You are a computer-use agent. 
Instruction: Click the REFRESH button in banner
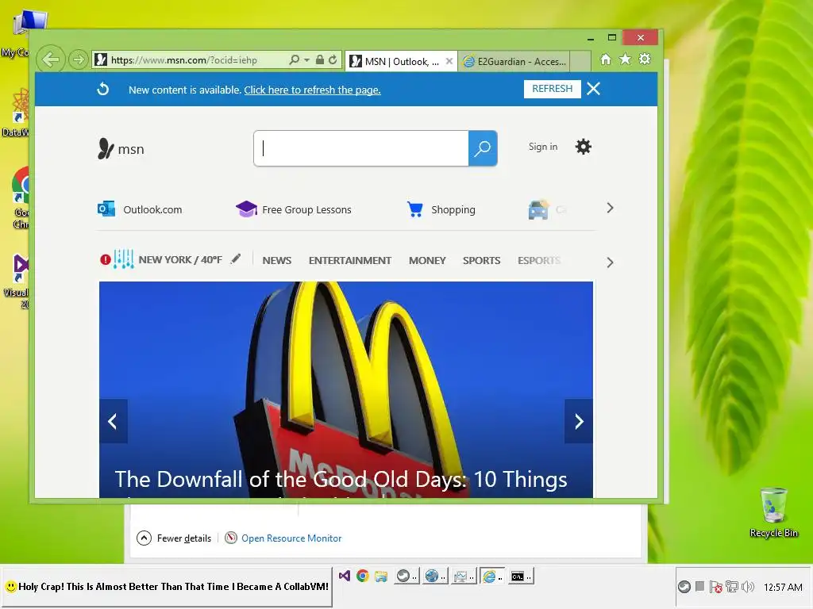point(553,89)
